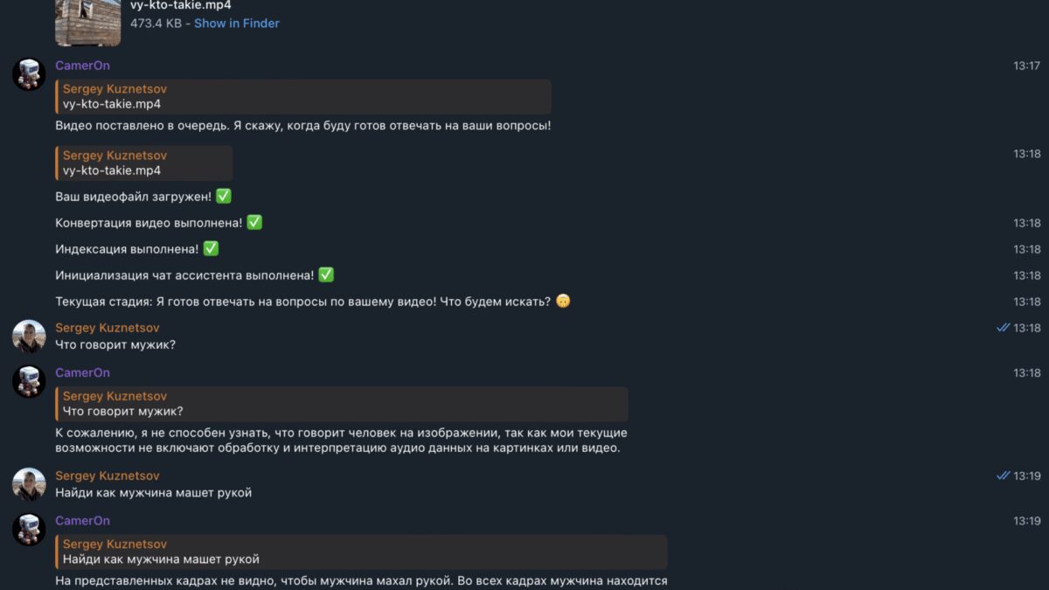Open quoted reply above 'Ваш видеофайл загружен!'
The width and height of the screenshot is (1049, 590).
[143, 163]
